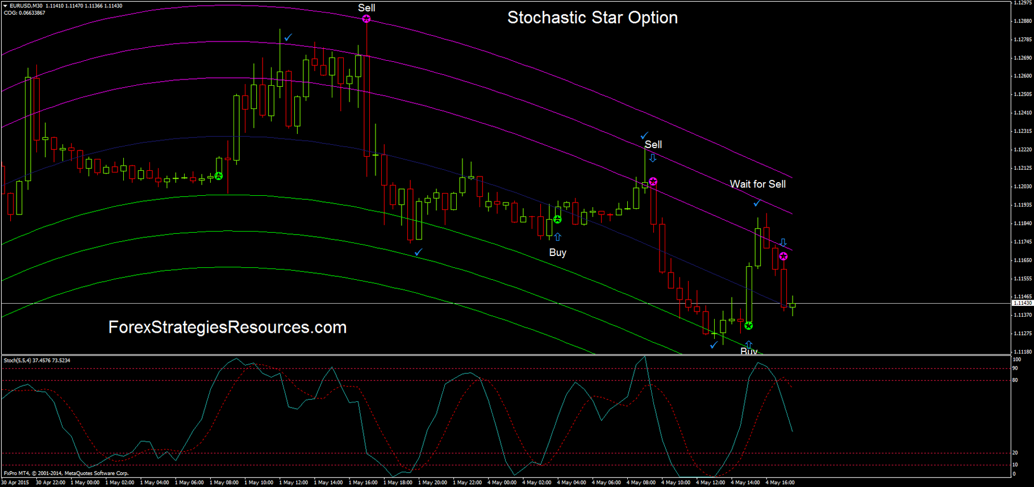1034x487 pixels.
Task: Select the blue up arrow above the bottom Buy label
Action: pos(749,344)
